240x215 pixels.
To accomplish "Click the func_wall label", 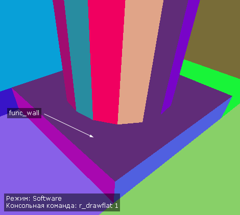I will [x=24, y=113].
